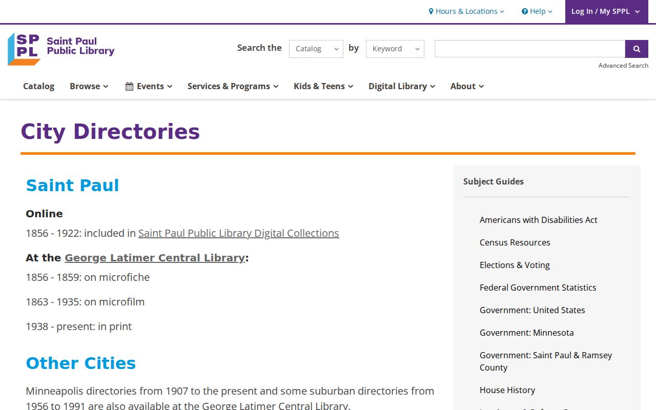
Task: Open Elections & Voting guide
Action: [x=515, y=265]
